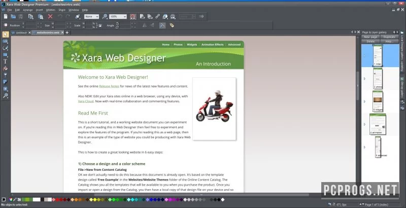Click the Redo arrow icon
The image size is (406, 208).
(x=68, y=17)
